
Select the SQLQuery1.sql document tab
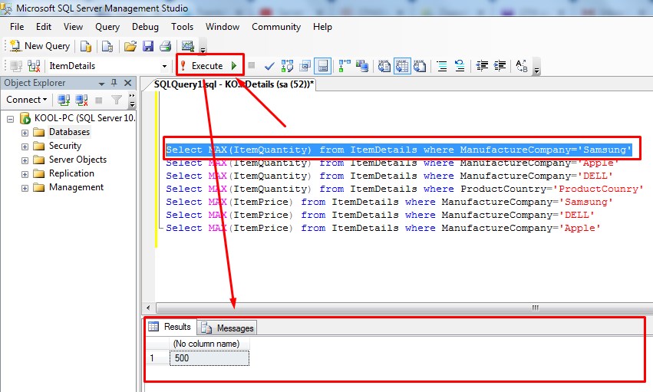[x=233, y=84]
